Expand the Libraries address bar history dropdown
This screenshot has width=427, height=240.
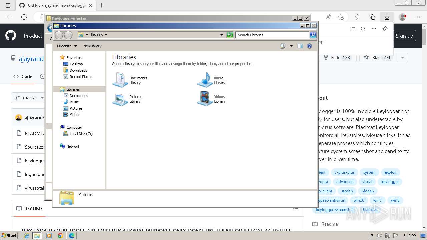click(222, 35)
